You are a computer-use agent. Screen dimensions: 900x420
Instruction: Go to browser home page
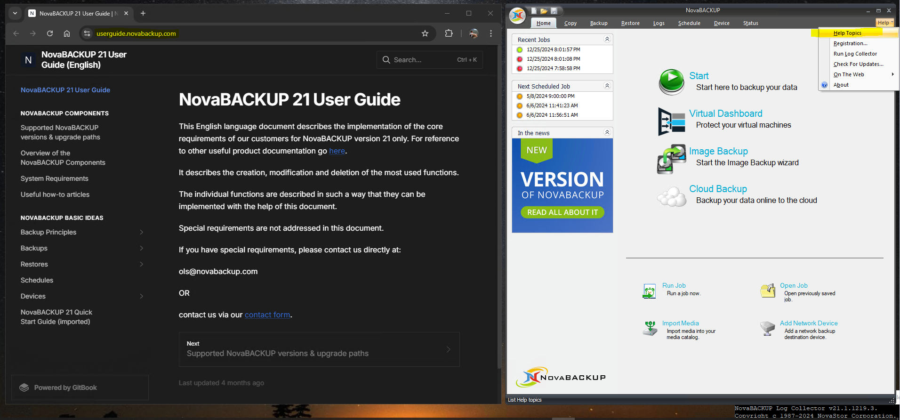click(67, 33)
